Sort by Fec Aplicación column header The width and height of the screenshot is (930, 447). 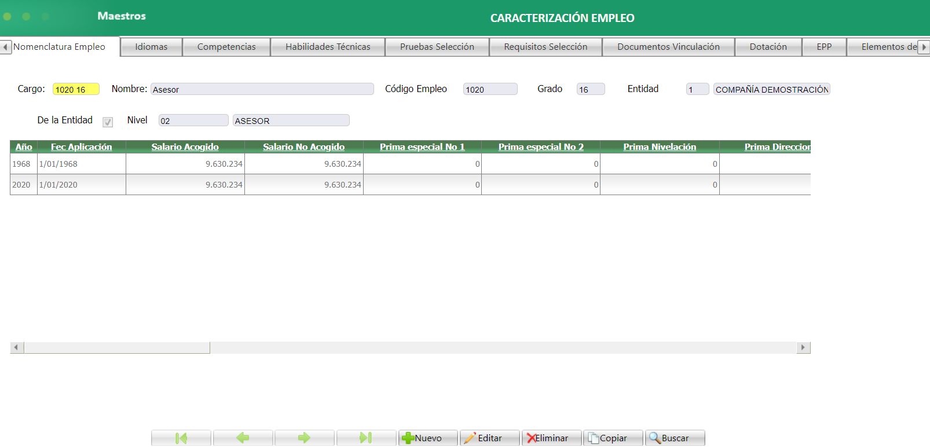coord(82,147)
